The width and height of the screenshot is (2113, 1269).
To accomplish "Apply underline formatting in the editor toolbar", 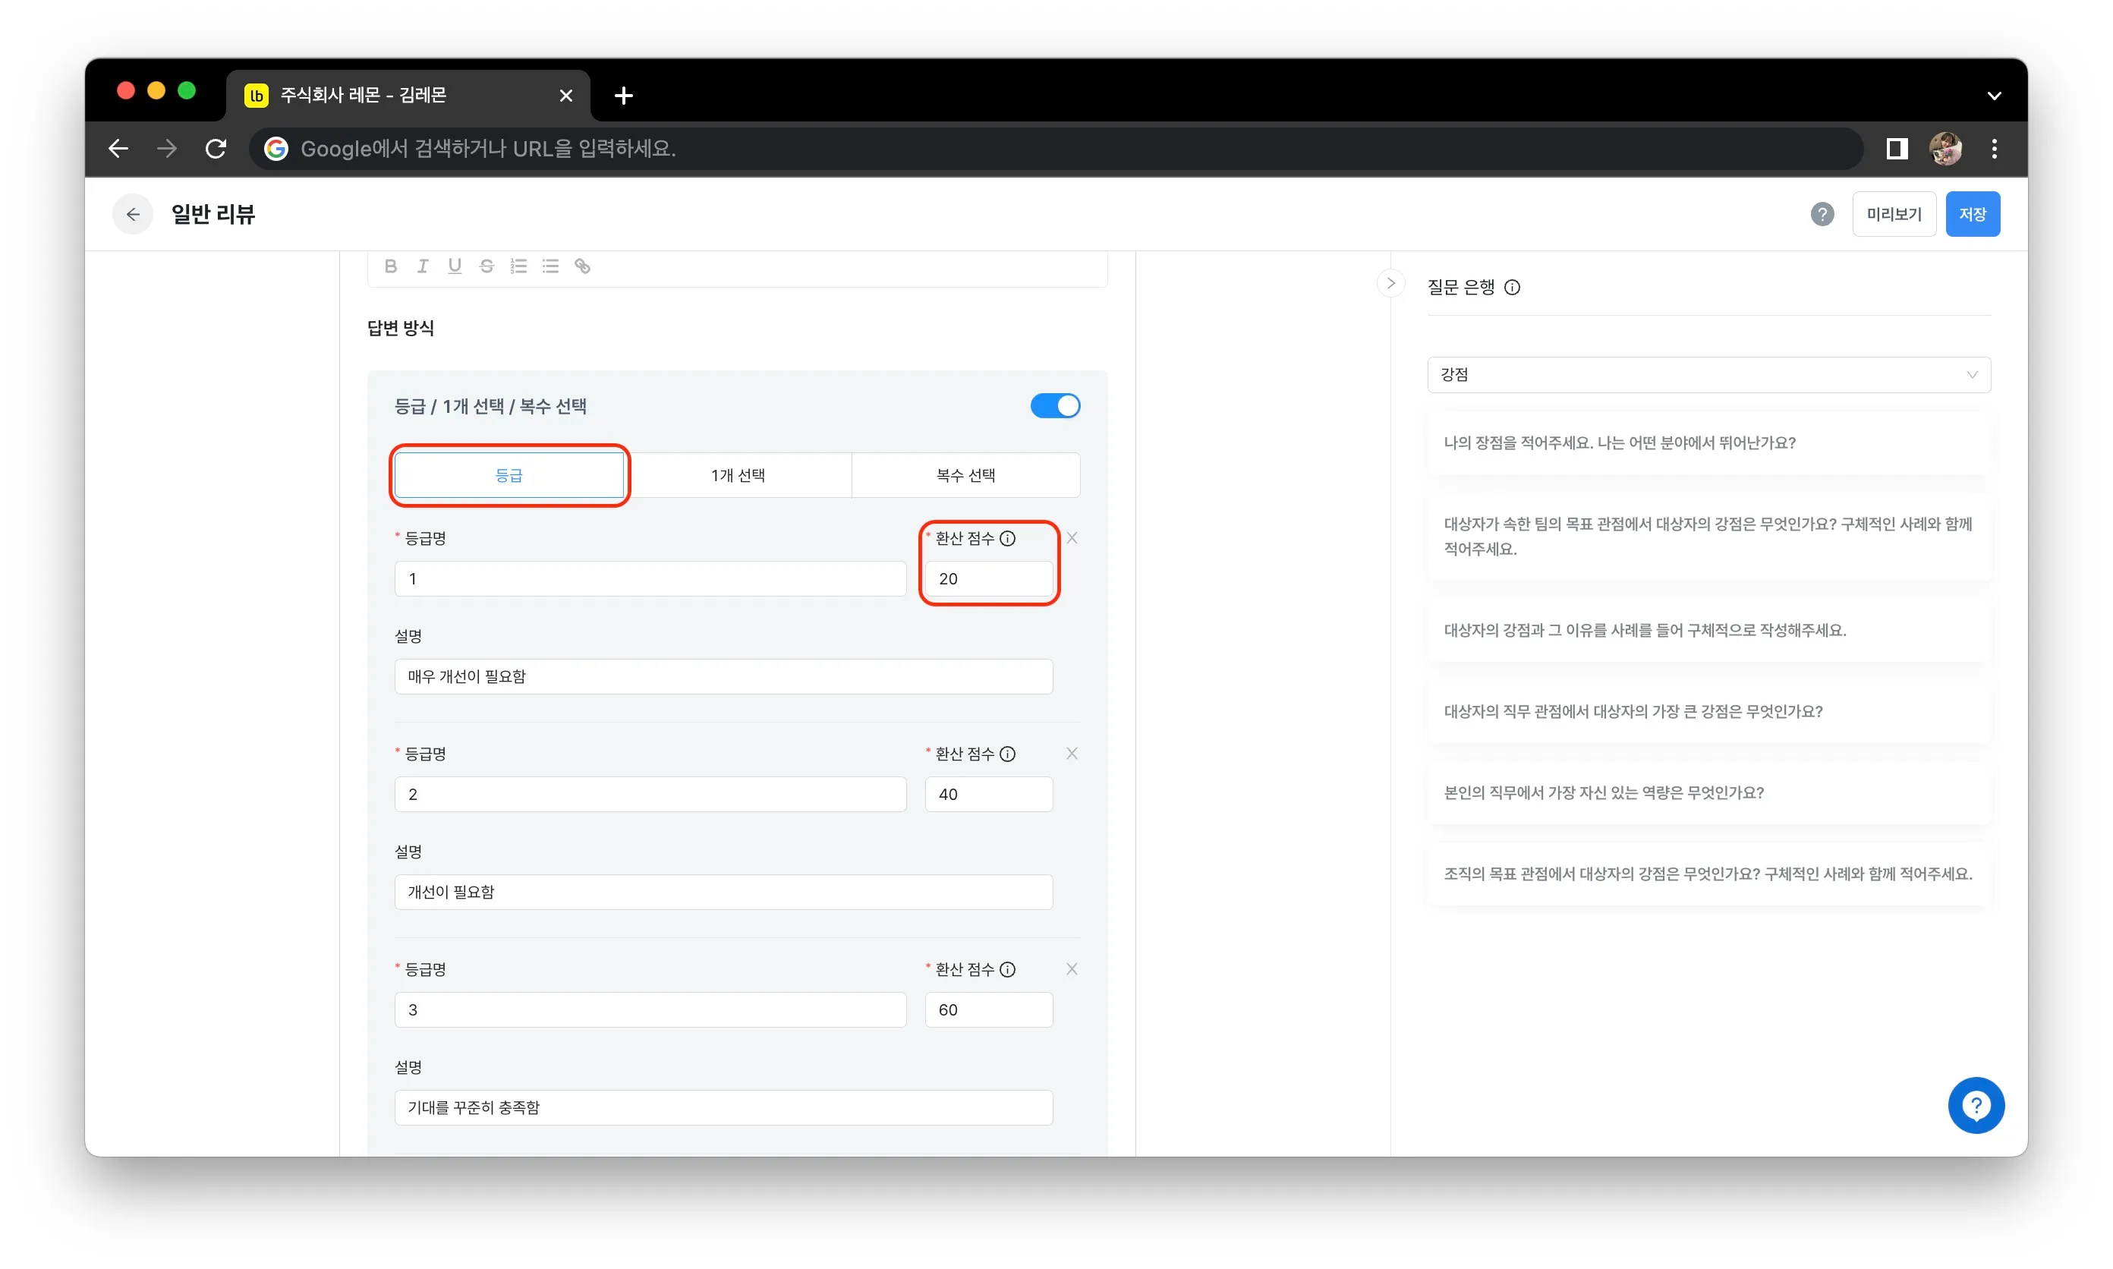I will 454,266.
